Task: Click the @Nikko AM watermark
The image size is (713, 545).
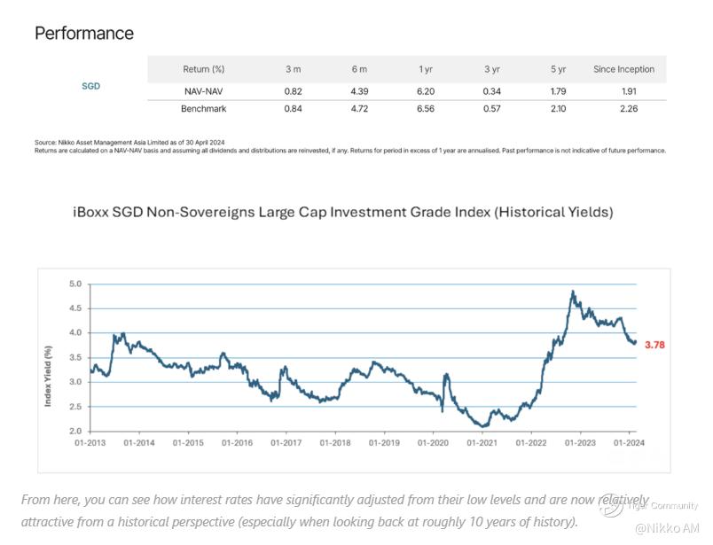Action: click(x=666, y=528)
